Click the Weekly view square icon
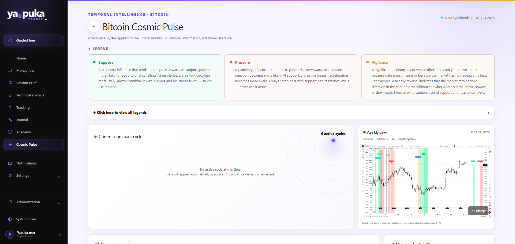515x244 pixels. pyautogui.click(x=364, y=133)
